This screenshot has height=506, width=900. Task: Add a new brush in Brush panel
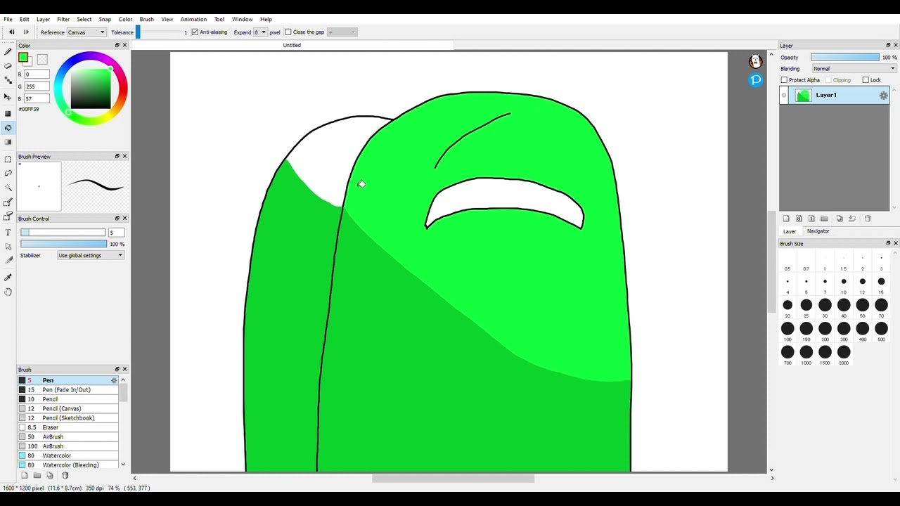click(x=25, y=475)
